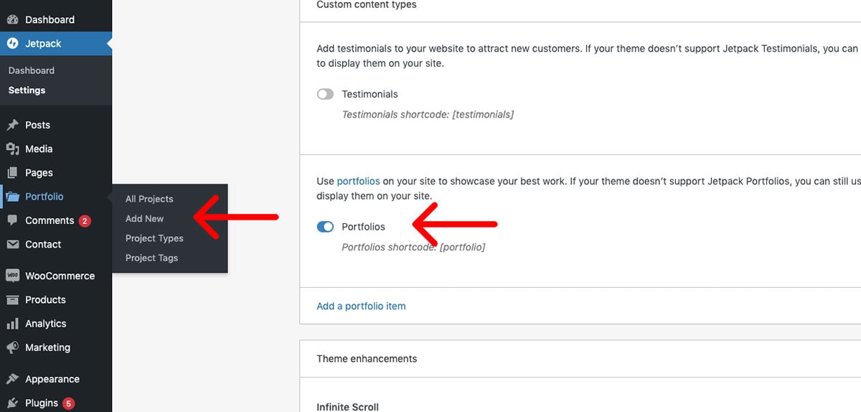Viewport: 861px width, 412px height.
Task: Click the Posts pushpin icon
Action: [x=12, y=125]
